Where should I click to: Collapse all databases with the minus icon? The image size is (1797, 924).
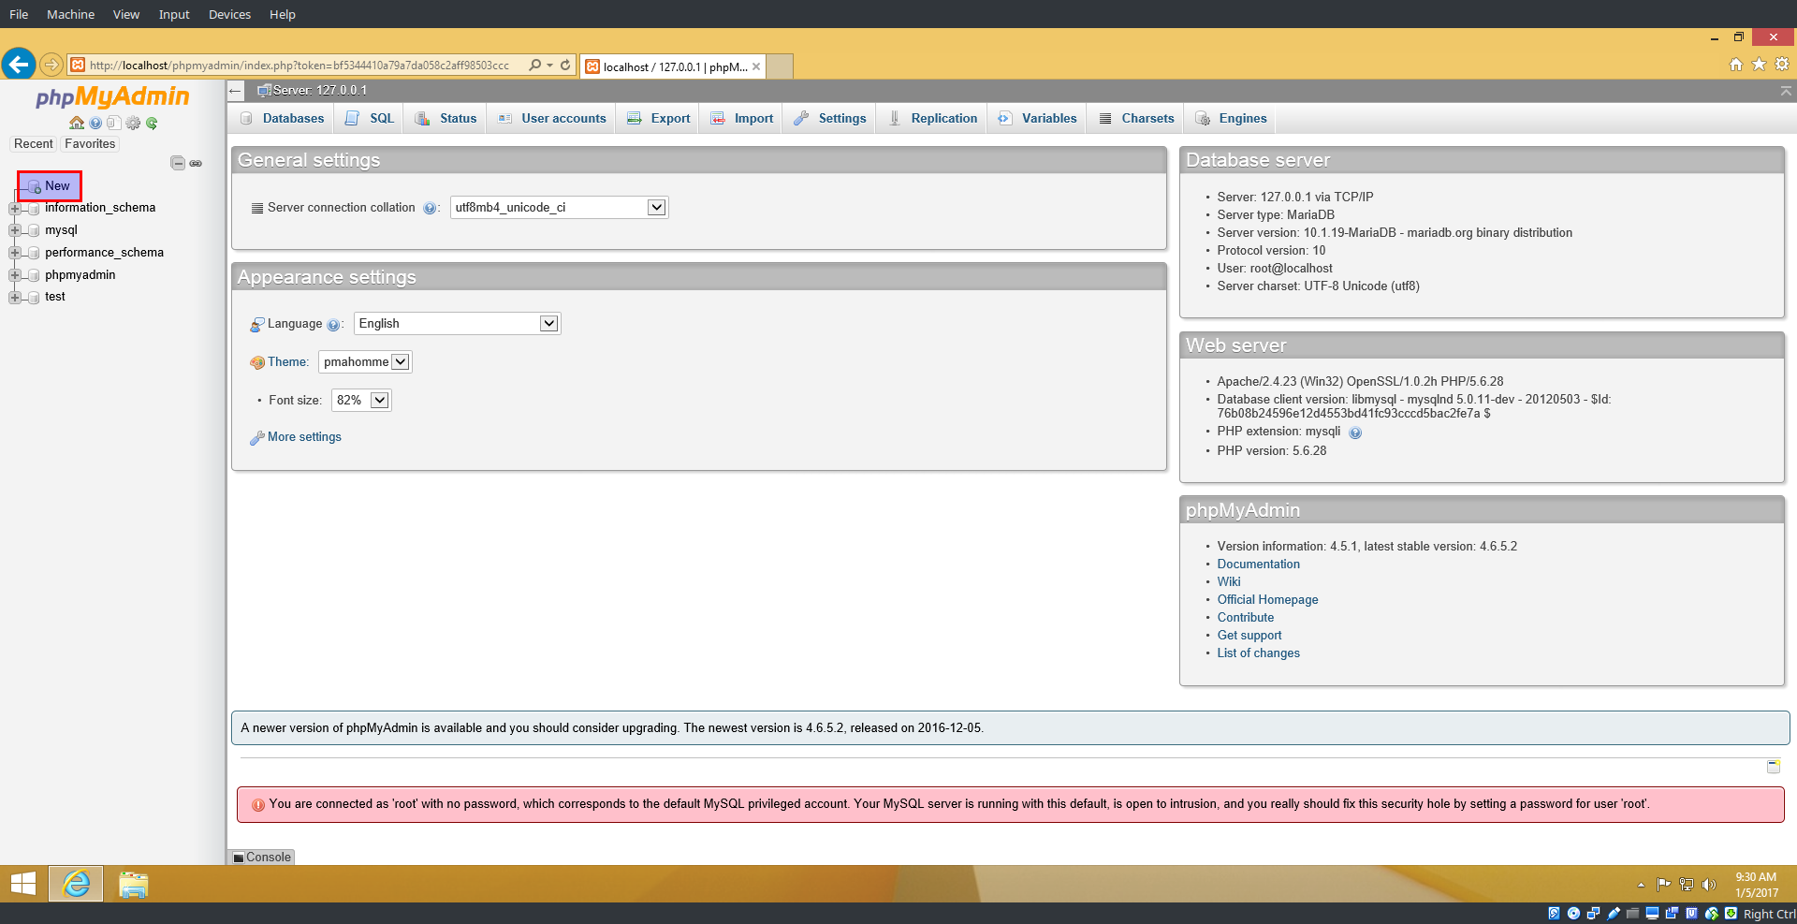click(x=178, y=163)
